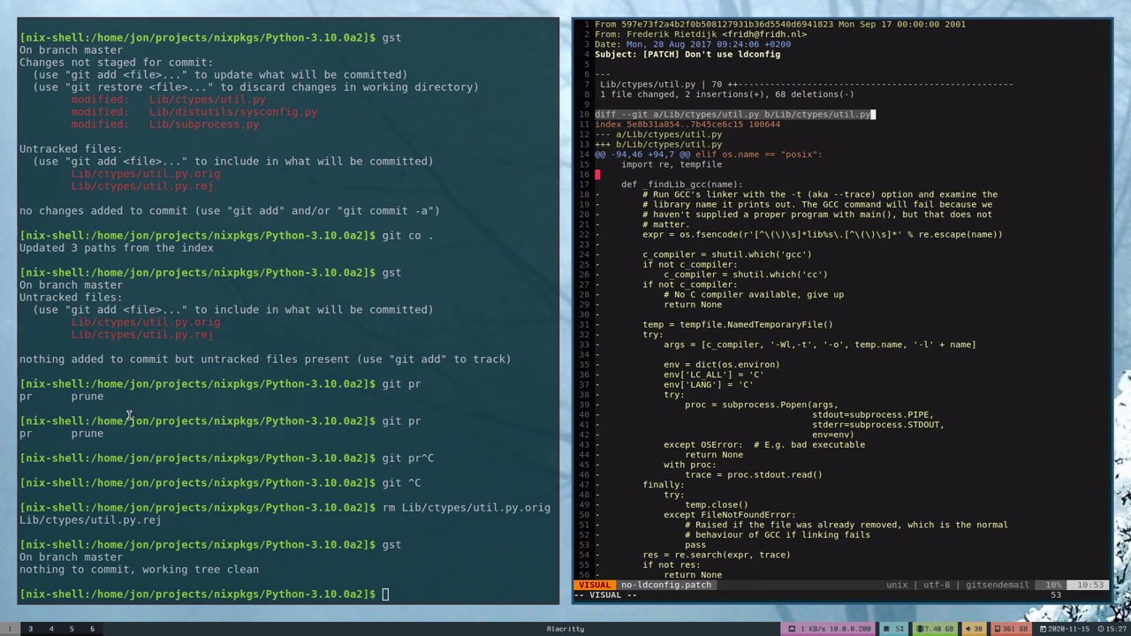The image size is (1131, 636).
Task: Click the gitsendemail filetype in the statusline
Action: [x=997, y=585]
